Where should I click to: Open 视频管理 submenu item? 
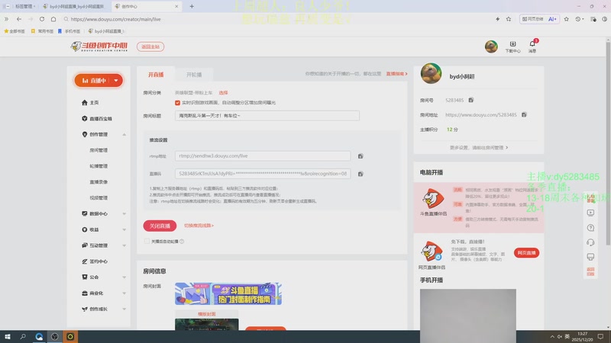click(x=99, y=198)
